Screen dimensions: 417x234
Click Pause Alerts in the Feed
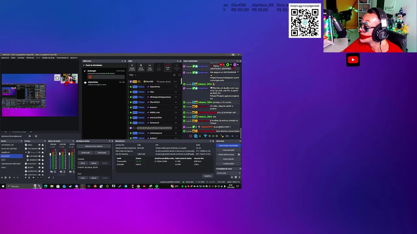132,67
